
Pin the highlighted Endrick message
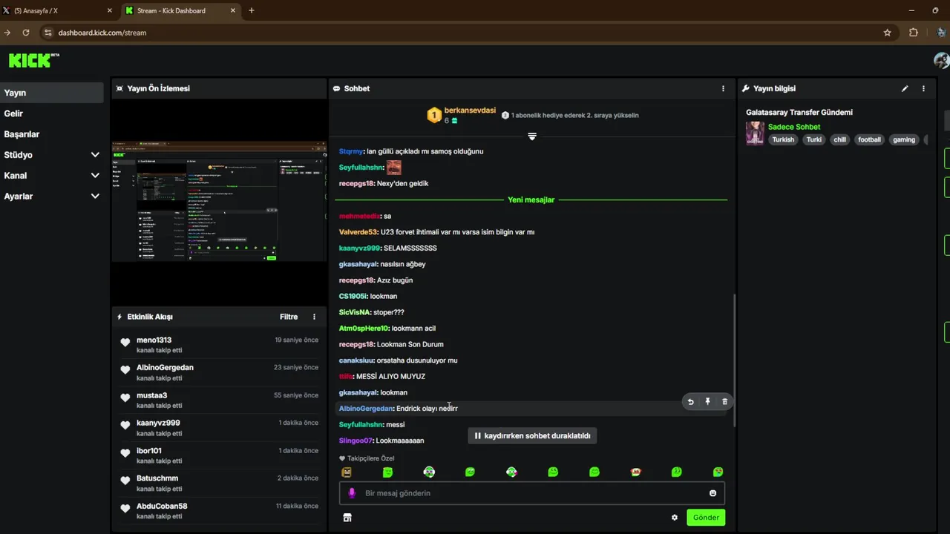707,402
